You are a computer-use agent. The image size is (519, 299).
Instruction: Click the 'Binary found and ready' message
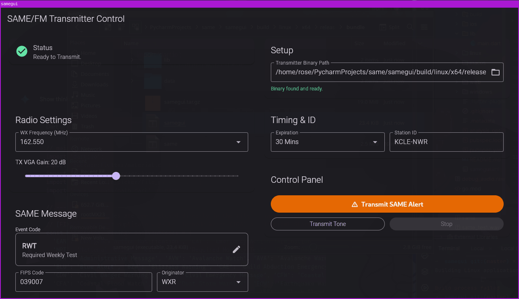(x=297, y=89)
